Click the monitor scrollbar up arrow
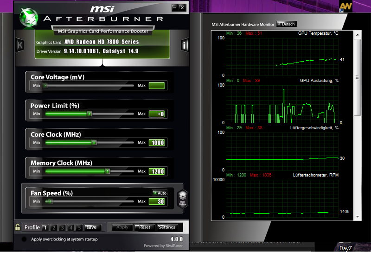 coord(358,35)
